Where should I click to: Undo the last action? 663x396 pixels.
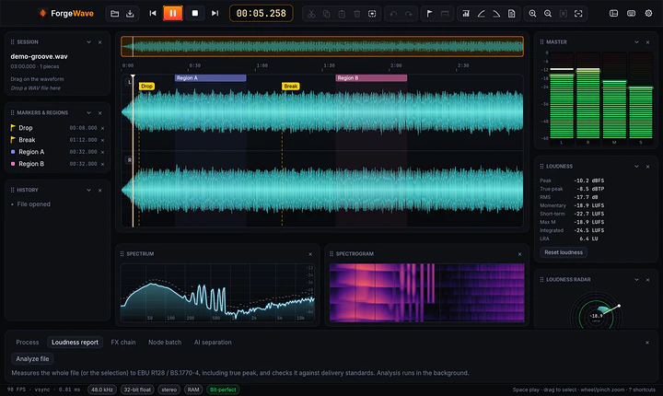click(x=393, y=14)
